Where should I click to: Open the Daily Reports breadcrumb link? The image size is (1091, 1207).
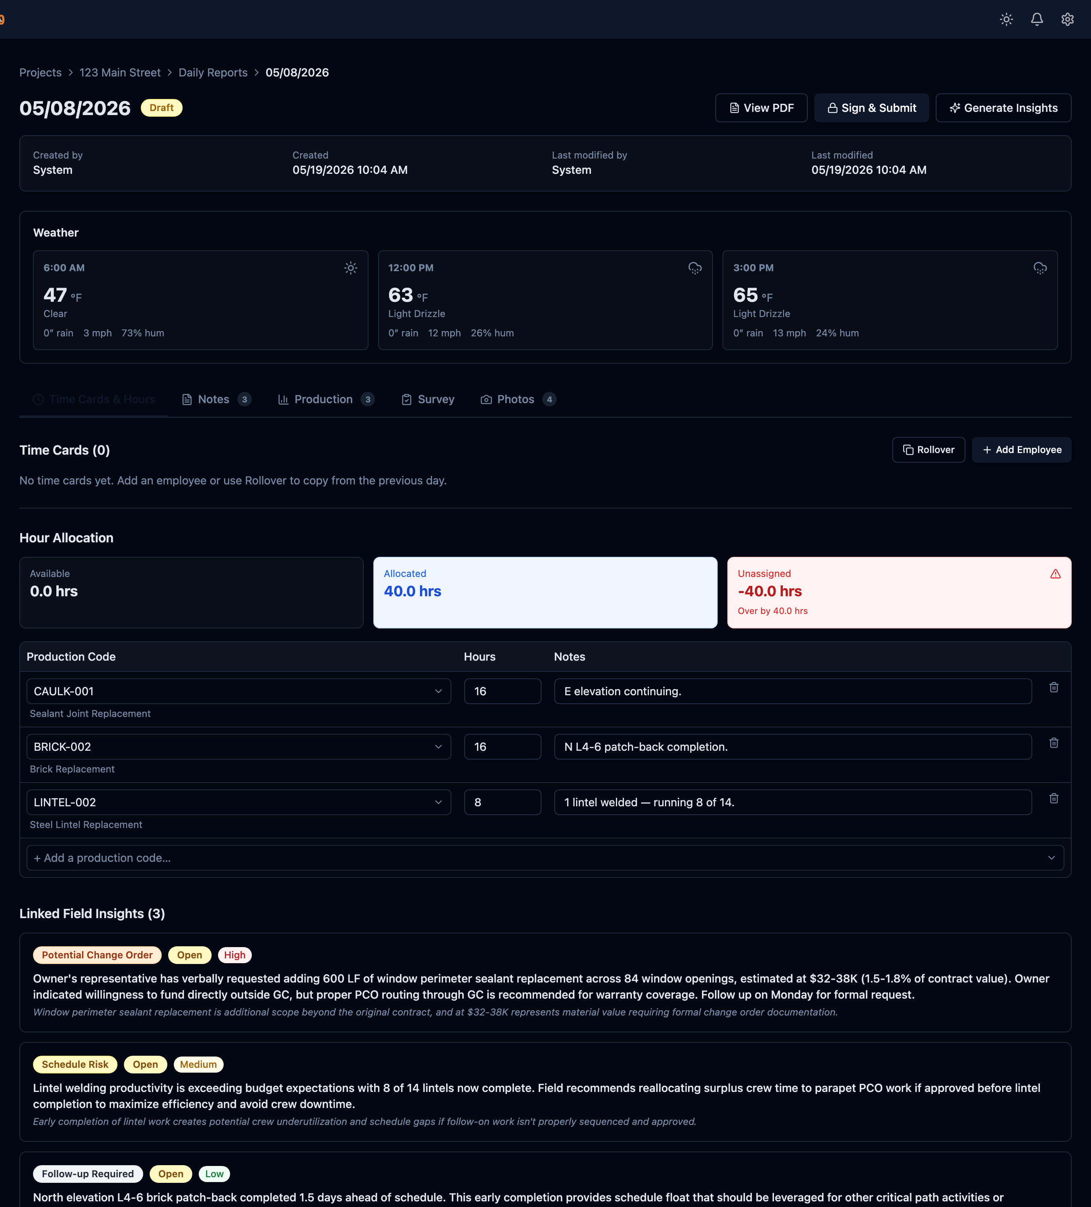(212, 72)
